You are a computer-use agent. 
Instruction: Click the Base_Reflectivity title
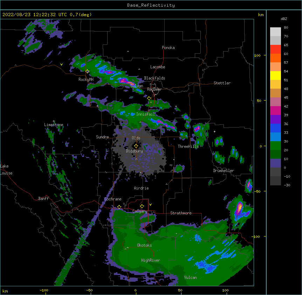pyautogui.click(x=151, y=5)
